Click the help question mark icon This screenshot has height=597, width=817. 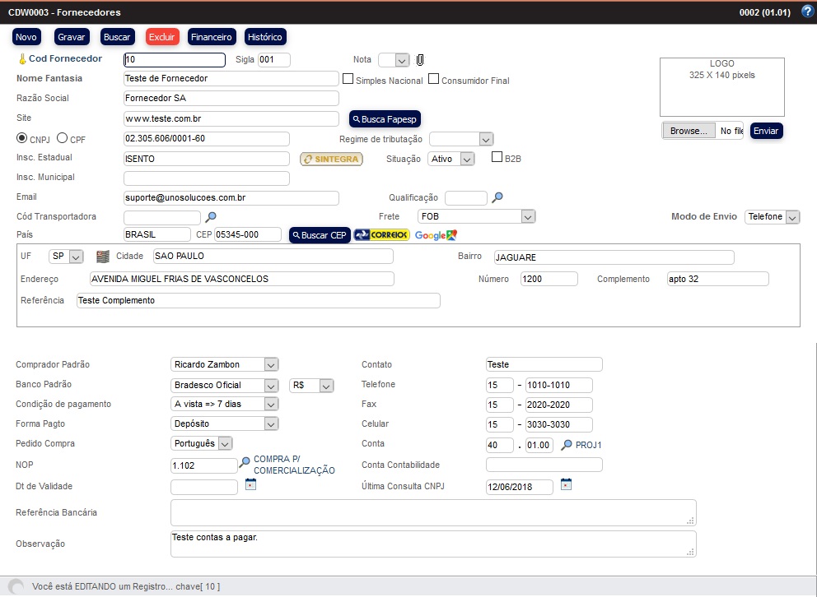coord(807,12)
